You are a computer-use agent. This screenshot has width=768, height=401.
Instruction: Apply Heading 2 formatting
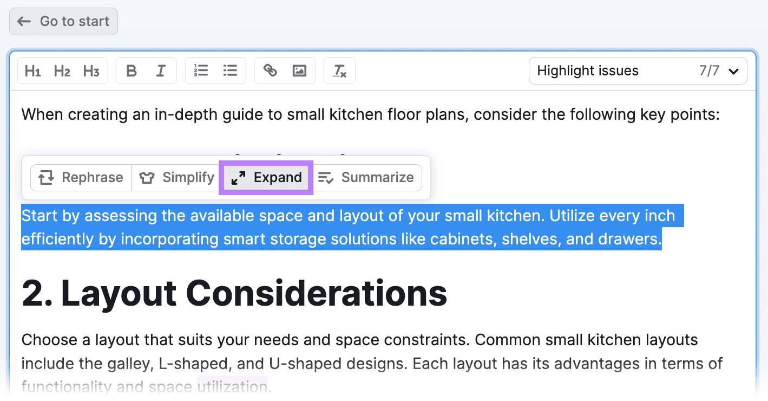point(62,71)
